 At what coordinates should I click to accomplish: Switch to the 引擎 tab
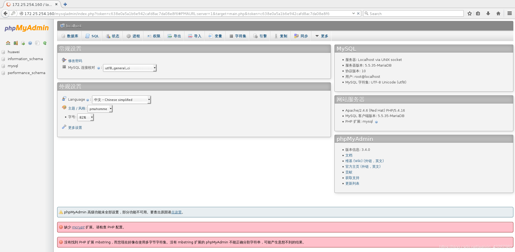point(260,36)
